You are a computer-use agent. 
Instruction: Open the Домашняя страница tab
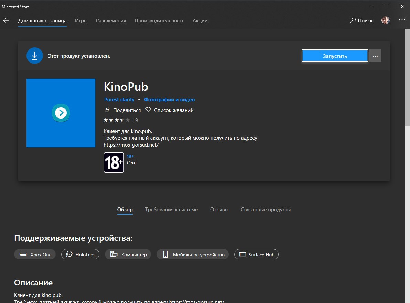pos(42,21)
